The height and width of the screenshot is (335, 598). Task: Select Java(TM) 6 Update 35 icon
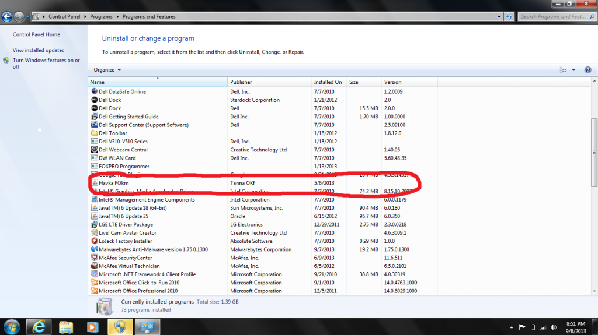(94, 216)
